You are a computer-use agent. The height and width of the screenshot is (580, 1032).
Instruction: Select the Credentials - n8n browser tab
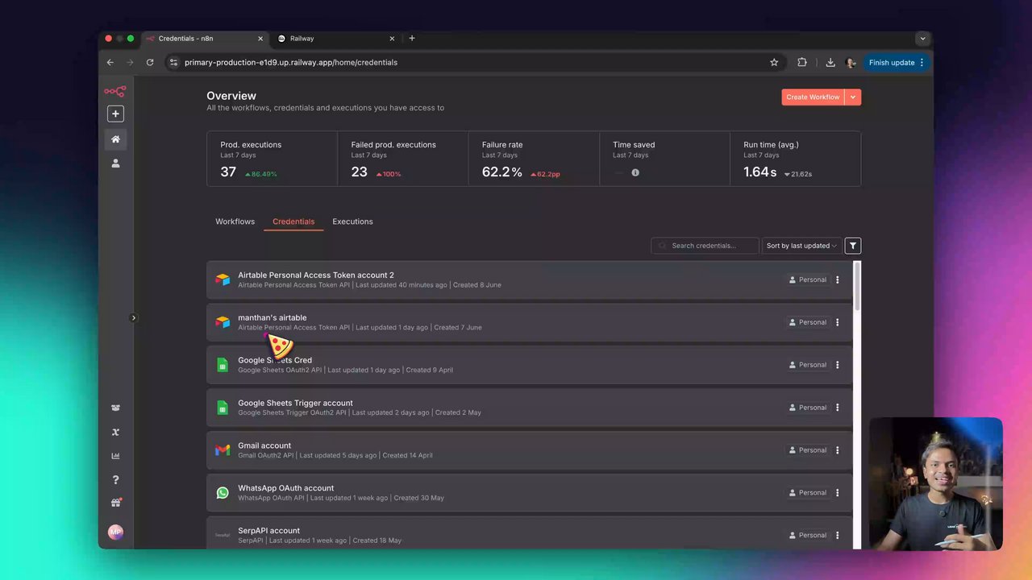point(205,39)
